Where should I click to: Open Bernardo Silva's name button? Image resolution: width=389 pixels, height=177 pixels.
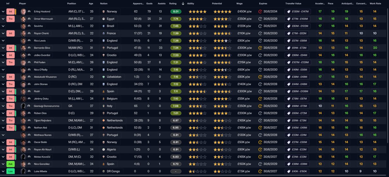42,48
